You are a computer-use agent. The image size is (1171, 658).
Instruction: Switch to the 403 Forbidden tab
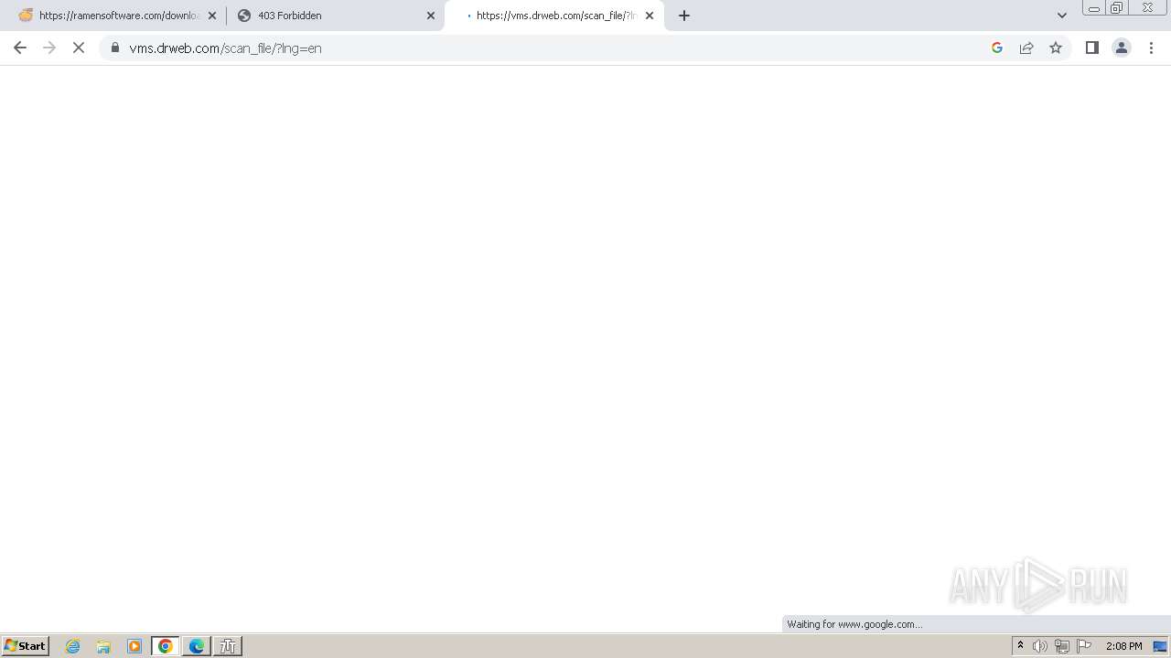pos(335,16)
